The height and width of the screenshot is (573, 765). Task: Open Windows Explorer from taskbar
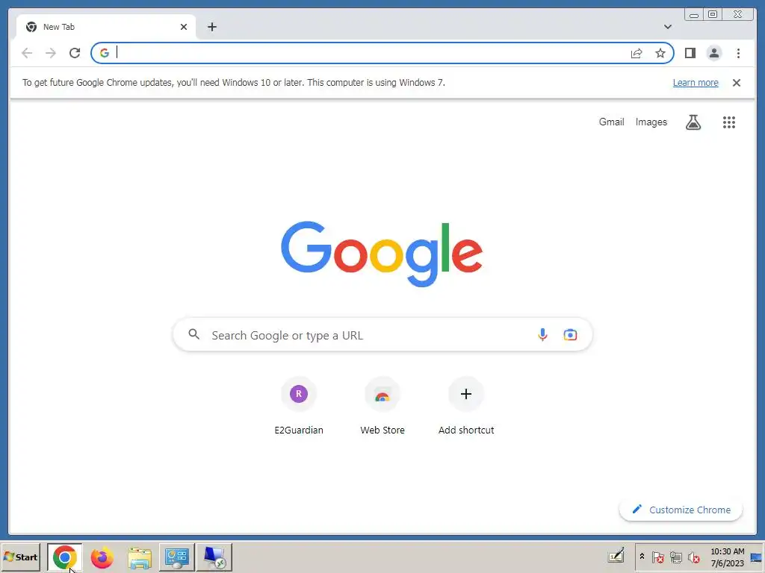click(x=140, y=557)
